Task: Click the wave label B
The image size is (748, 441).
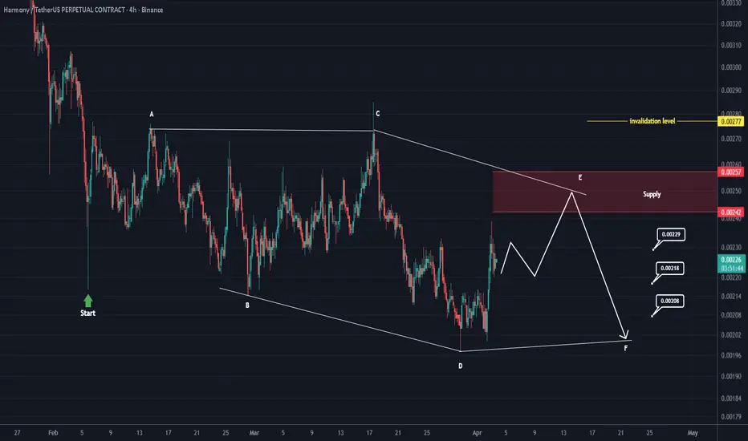Action: point(247,305)
